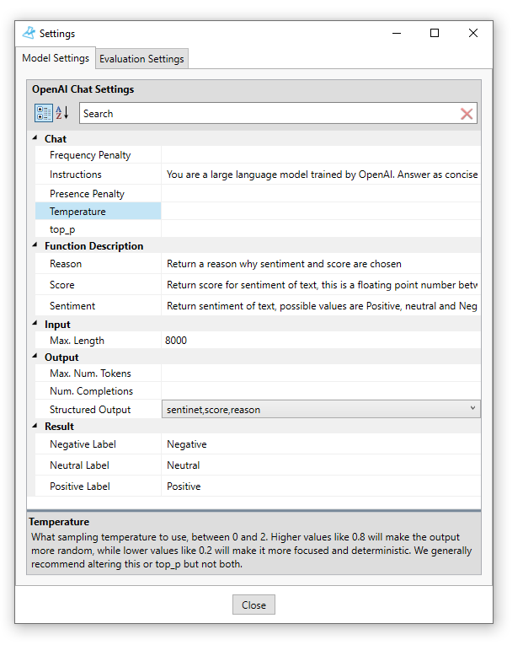Collapse the Chat category
Screen dimensions: 523x645
[35, 138]
